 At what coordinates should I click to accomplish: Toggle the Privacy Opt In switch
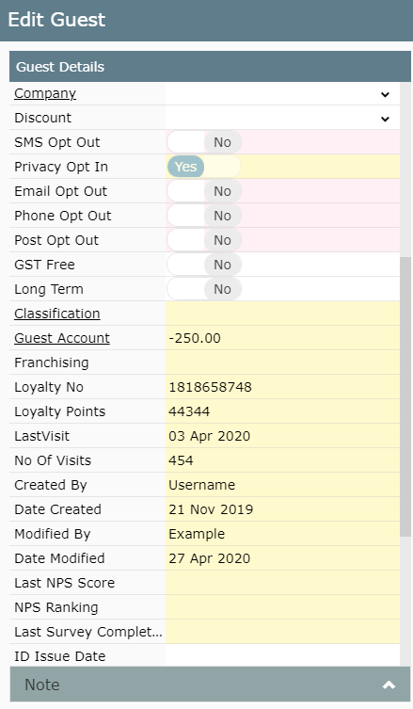coord(204,167)
